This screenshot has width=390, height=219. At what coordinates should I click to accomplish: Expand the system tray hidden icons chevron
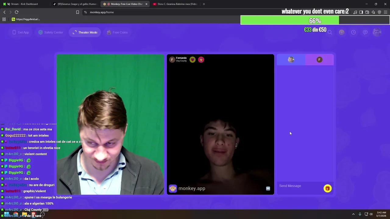click(x=353, y=214)
